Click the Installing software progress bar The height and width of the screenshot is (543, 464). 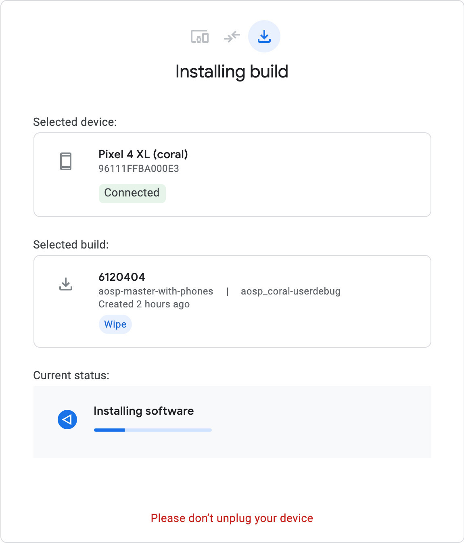coord(153,430)
